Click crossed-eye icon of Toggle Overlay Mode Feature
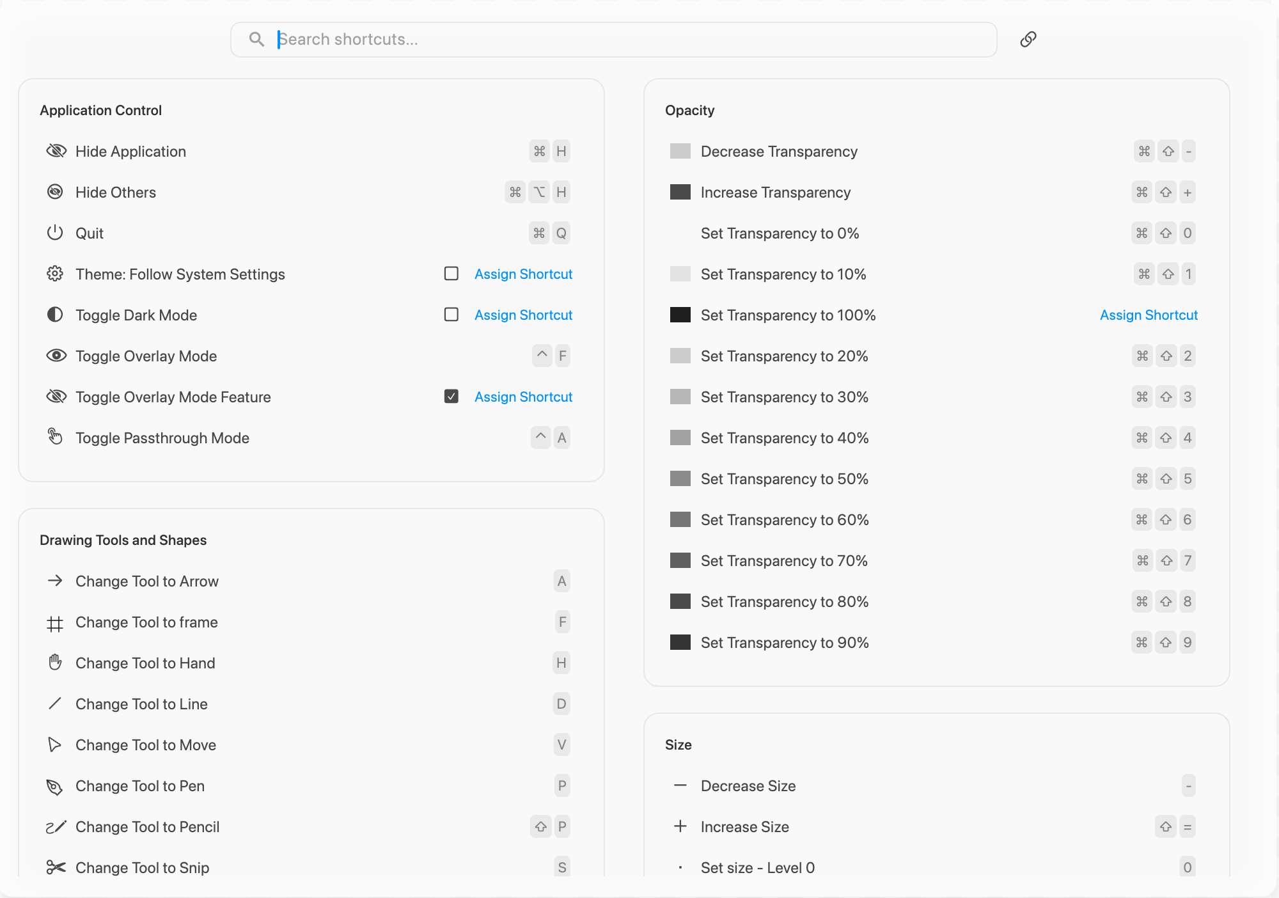Screen dimensions: 1279x898 56,397
